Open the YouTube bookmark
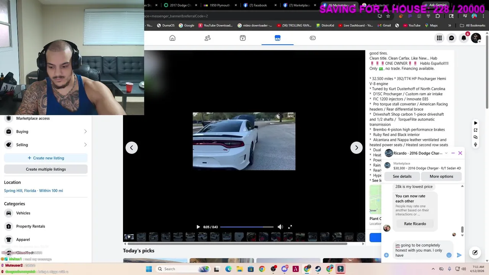Image resolution: width=489 pixels, height=275 pixels. (411, 26)
